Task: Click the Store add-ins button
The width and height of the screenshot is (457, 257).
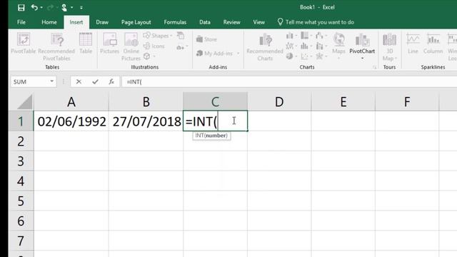Action: [206, 39]
